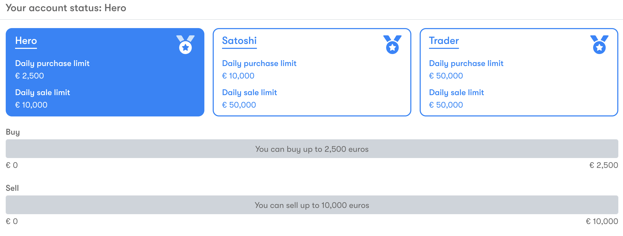Viewport: 623px width, 236px height.
Task: Click the 'Your account status: Hero' heading
Action: point(66,8)
